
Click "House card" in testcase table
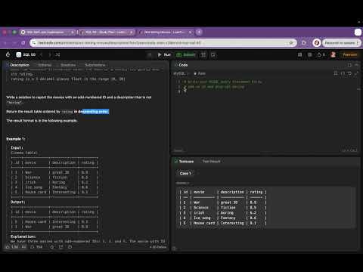pyautogui.click(x=204, y=223)
